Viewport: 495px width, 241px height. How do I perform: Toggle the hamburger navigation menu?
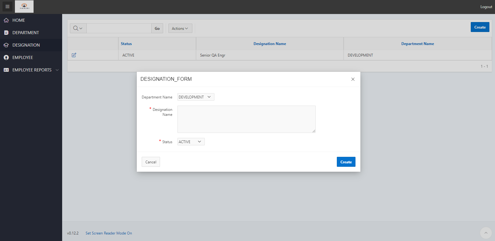[7, 7]
